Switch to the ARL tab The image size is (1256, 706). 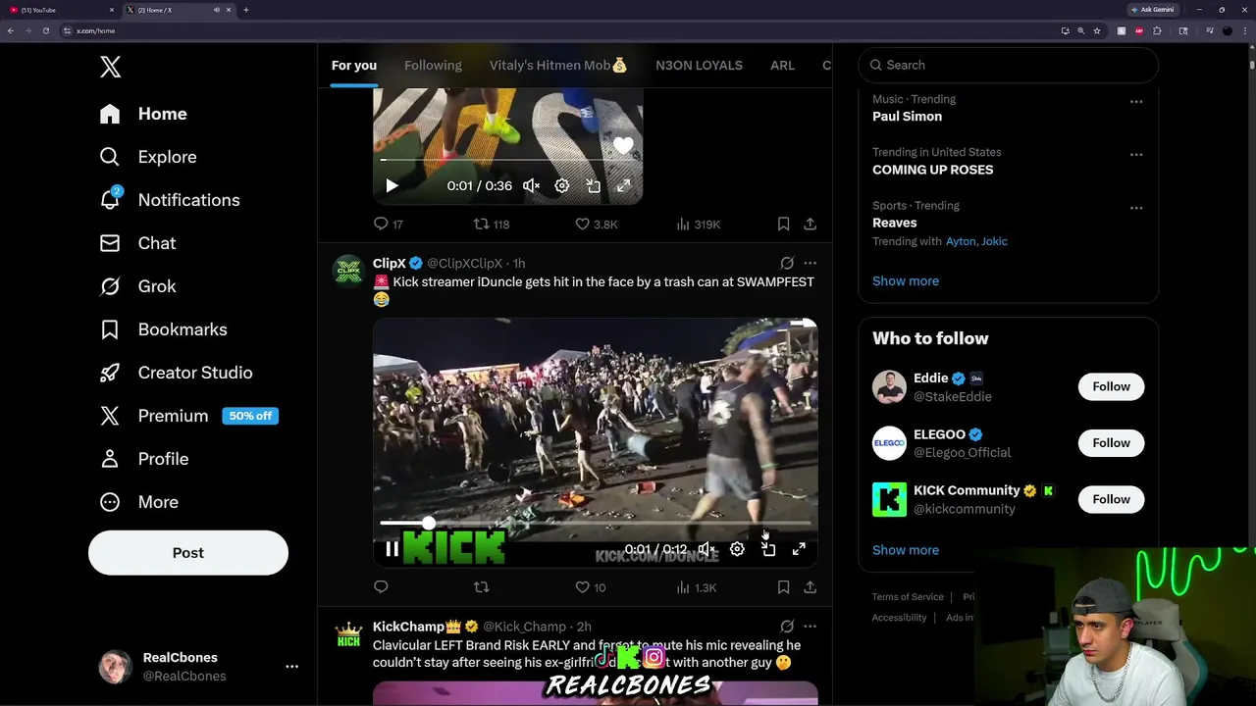pos(782,66)
